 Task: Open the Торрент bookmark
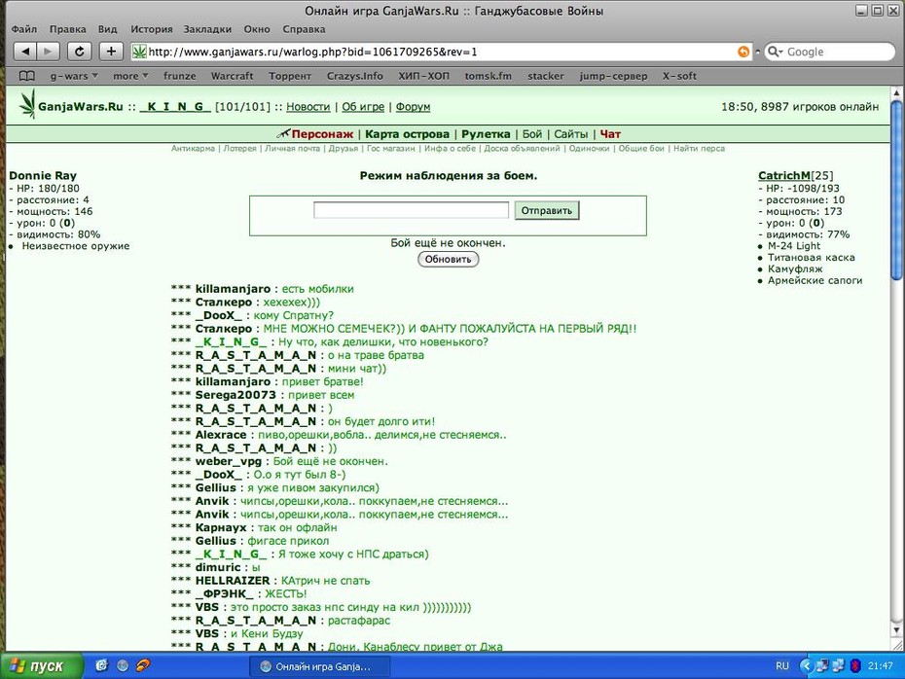click(290, 76)
